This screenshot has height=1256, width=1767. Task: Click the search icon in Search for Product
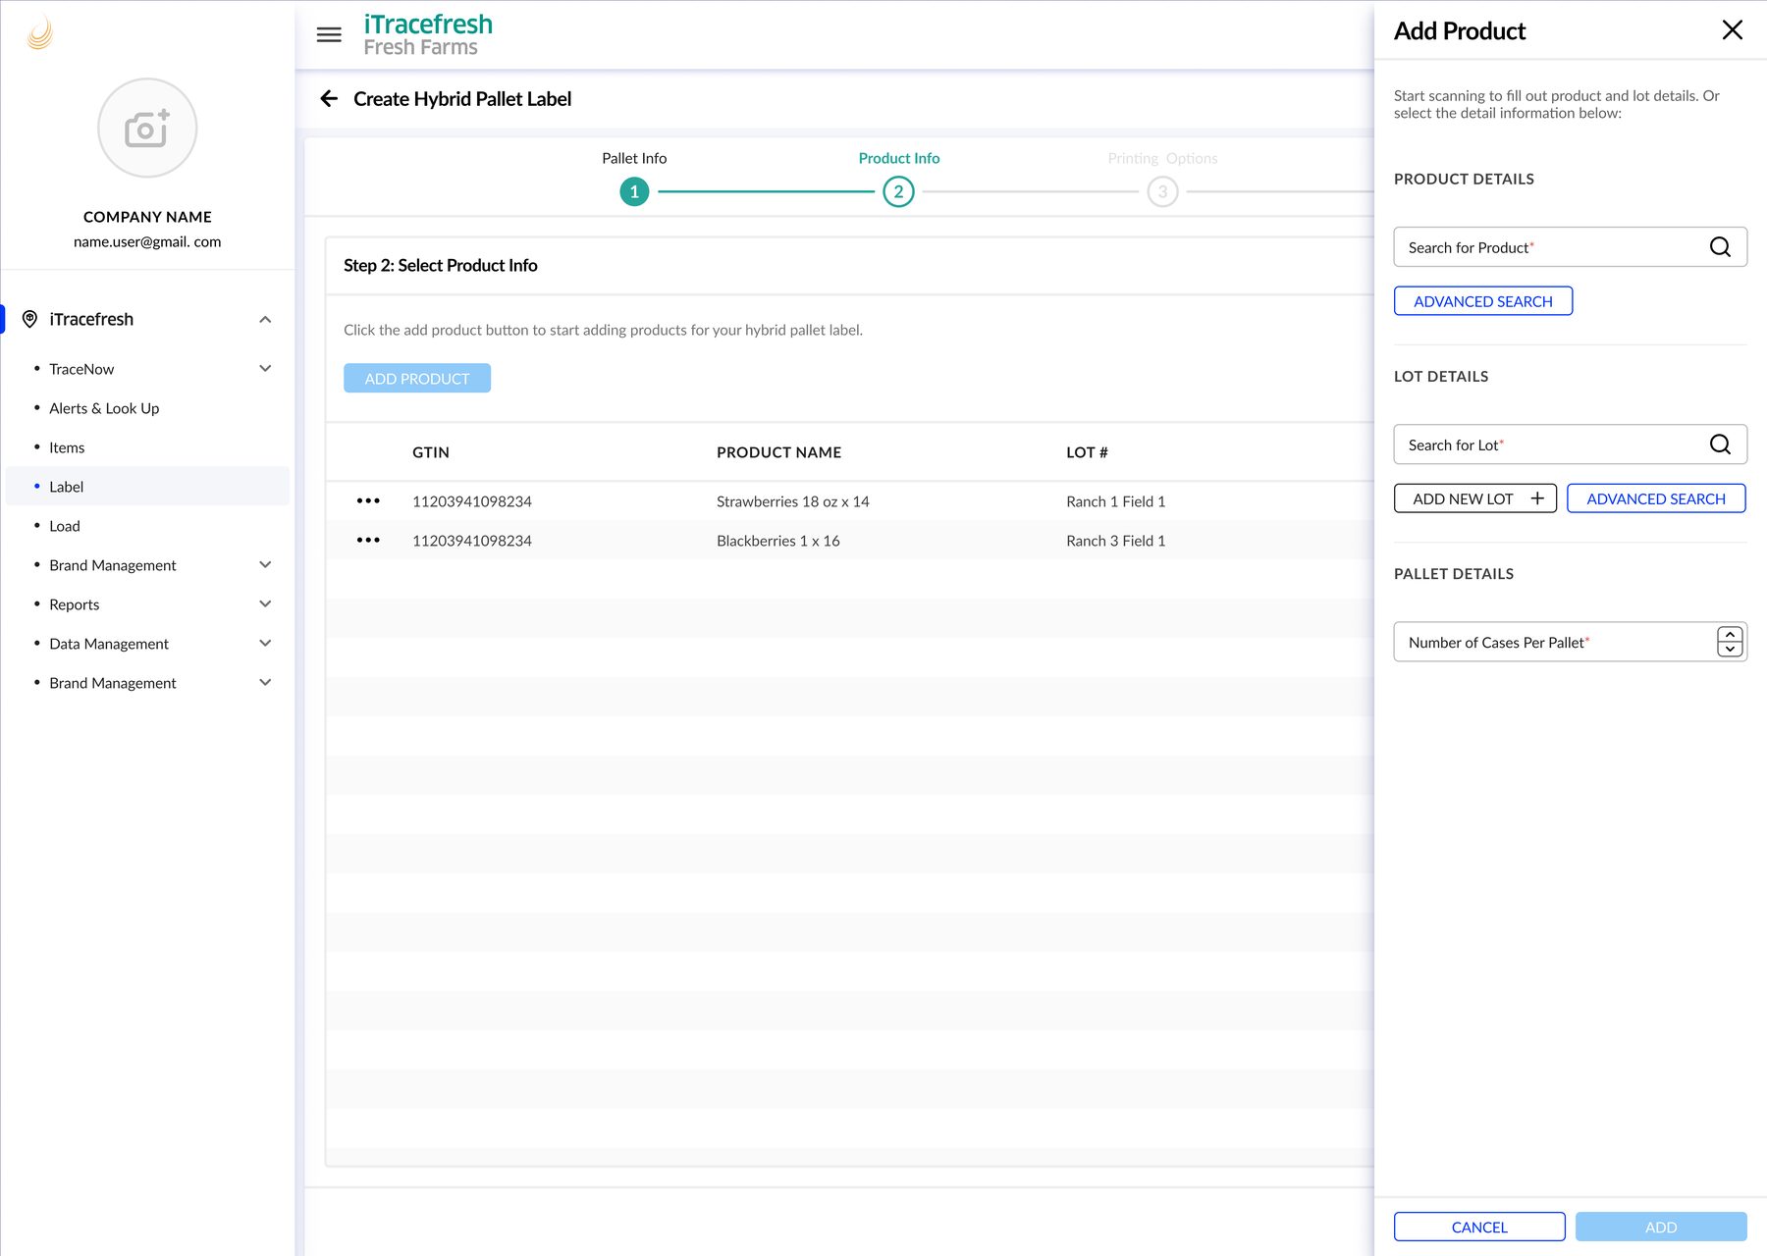(1720, 247)
